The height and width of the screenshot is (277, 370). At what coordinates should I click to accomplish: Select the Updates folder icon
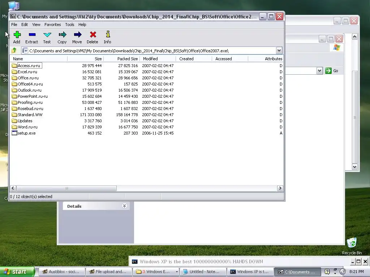[x=14, y=120]
